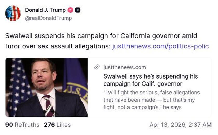View the 90 ReTruths list
This screenshot has width=218, height=135.
tap(22, 125)
